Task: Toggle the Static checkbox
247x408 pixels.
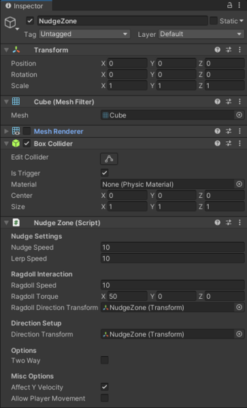Action: (214, 21)
